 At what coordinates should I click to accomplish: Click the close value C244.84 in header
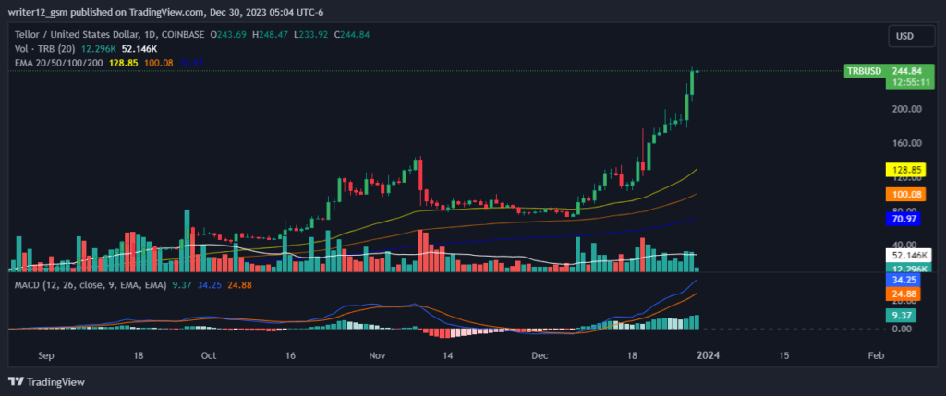[352, 36]
